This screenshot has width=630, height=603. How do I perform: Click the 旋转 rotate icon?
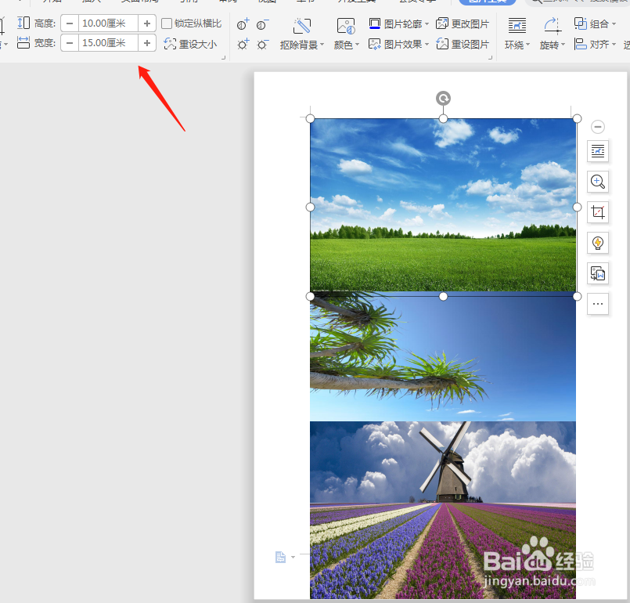click(553, 25)
